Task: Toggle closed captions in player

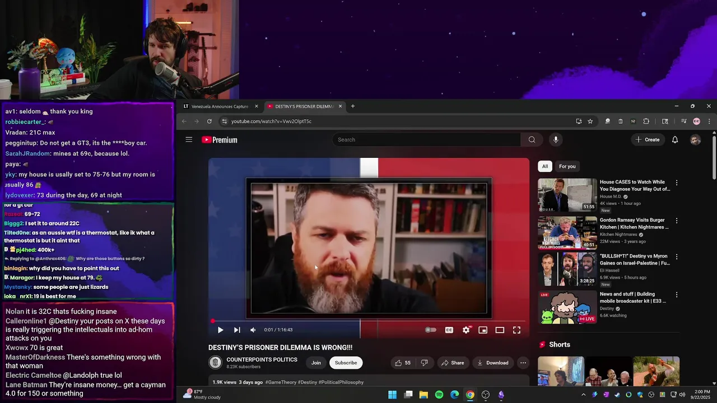Action: click(449, 330)
